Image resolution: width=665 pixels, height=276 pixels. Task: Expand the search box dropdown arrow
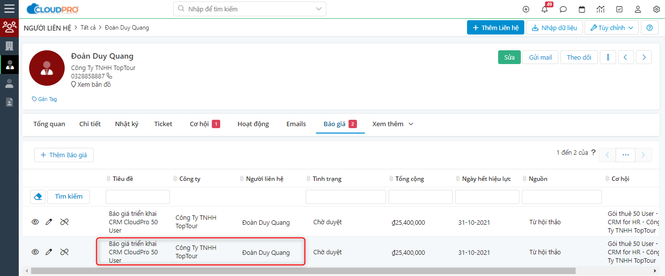[x=318, y=9]
